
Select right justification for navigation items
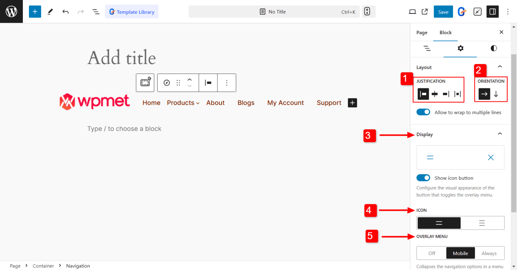pos(446,94)
